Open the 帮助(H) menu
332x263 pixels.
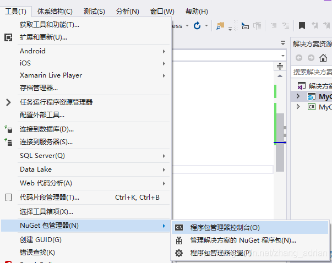tap(197, 11)
